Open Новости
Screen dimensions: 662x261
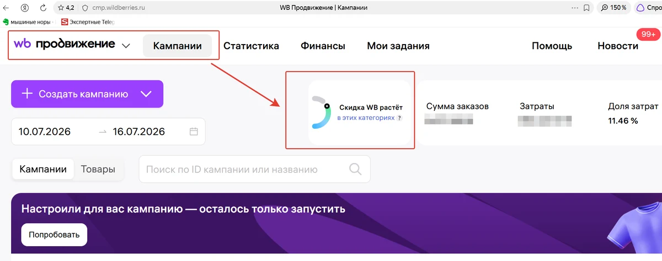(x=618, y=46)
